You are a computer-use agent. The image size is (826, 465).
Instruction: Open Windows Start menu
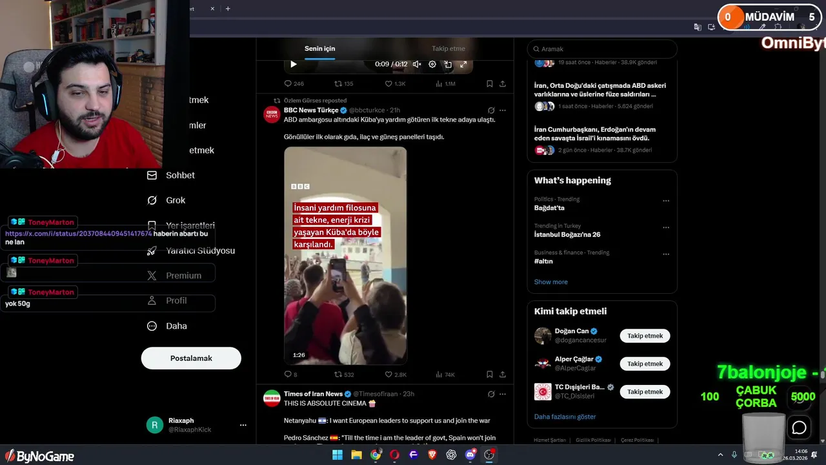pyautogui.click(x=337, y=455)
